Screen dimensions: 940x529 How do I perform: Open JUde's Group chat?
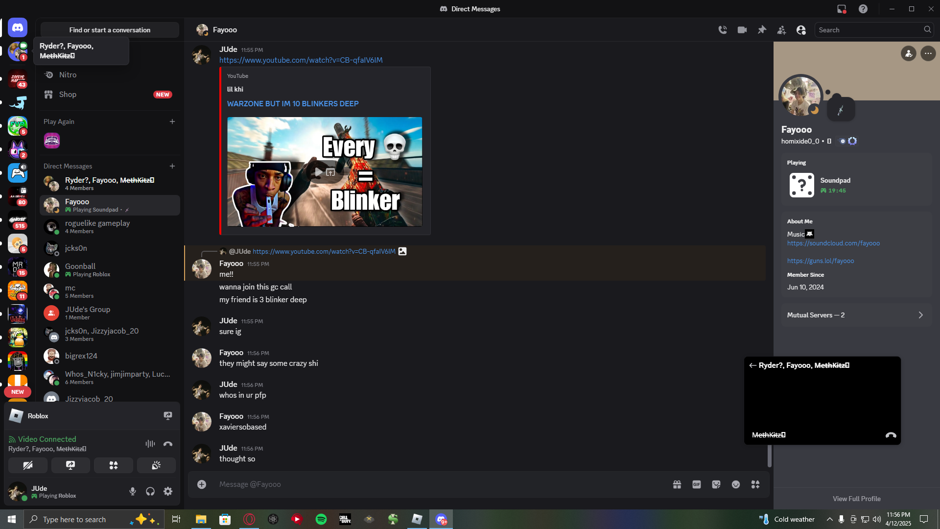[x=110, y=313]
